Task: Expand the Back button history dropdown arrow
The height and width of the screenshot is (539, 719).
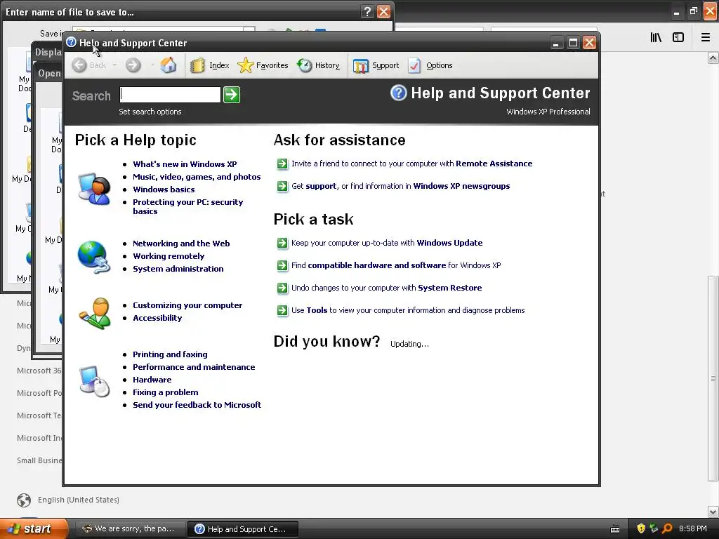Action: tap(114, 65)
